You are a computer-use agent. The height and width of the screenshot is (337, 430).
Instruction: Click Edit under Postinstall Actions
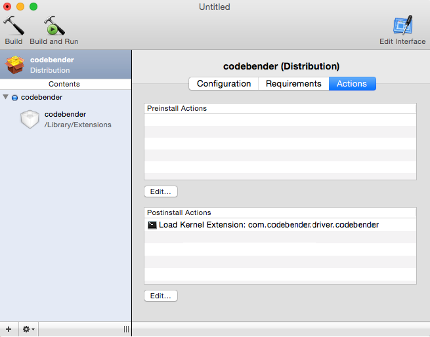coord(161,296)
